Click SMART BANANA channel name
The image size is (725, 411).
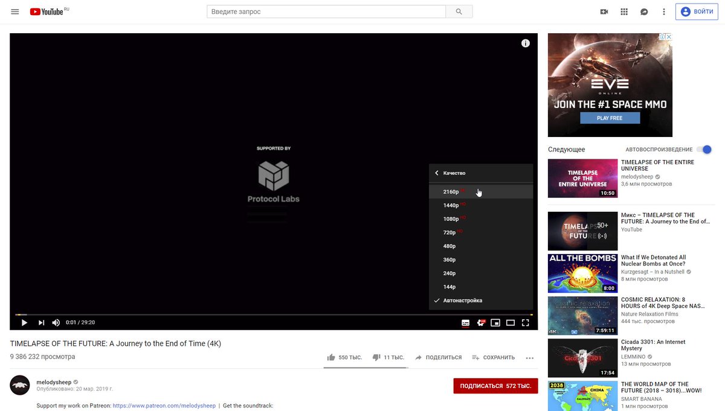tap(642, 398)
